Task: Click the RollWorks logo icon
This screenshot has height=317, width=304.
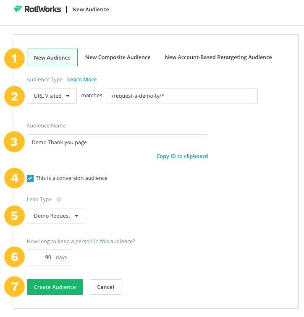Action: pyautogui.click(x=18, y=9)
